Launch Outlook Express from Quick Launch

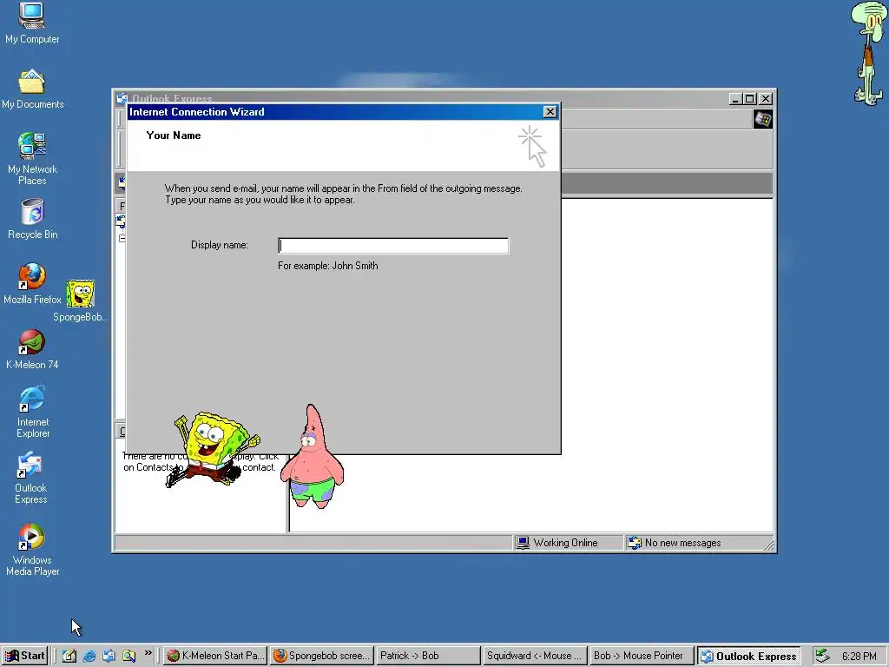[x=109, y=656]
